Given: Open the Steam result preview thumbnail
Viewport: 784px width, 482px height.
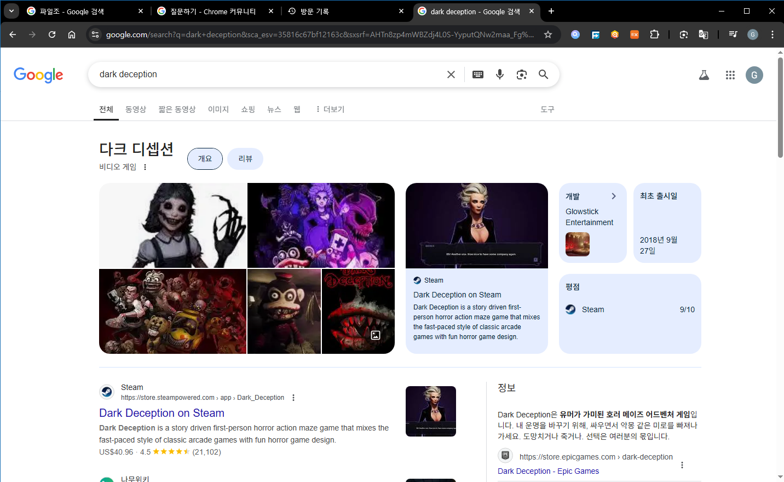Looking at the screenshot, I should click(431, 411).
